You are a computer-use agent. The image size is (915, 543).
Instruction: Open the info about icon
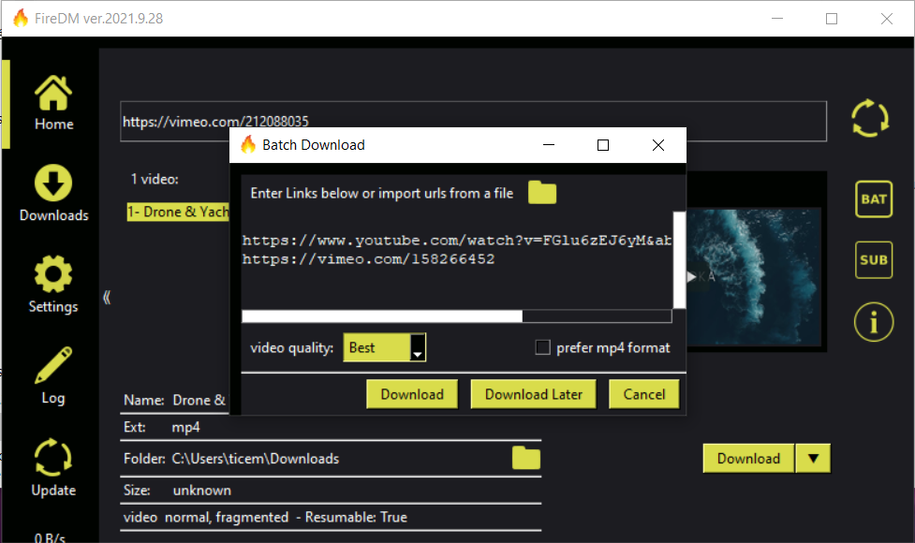(x=874, y=322)
